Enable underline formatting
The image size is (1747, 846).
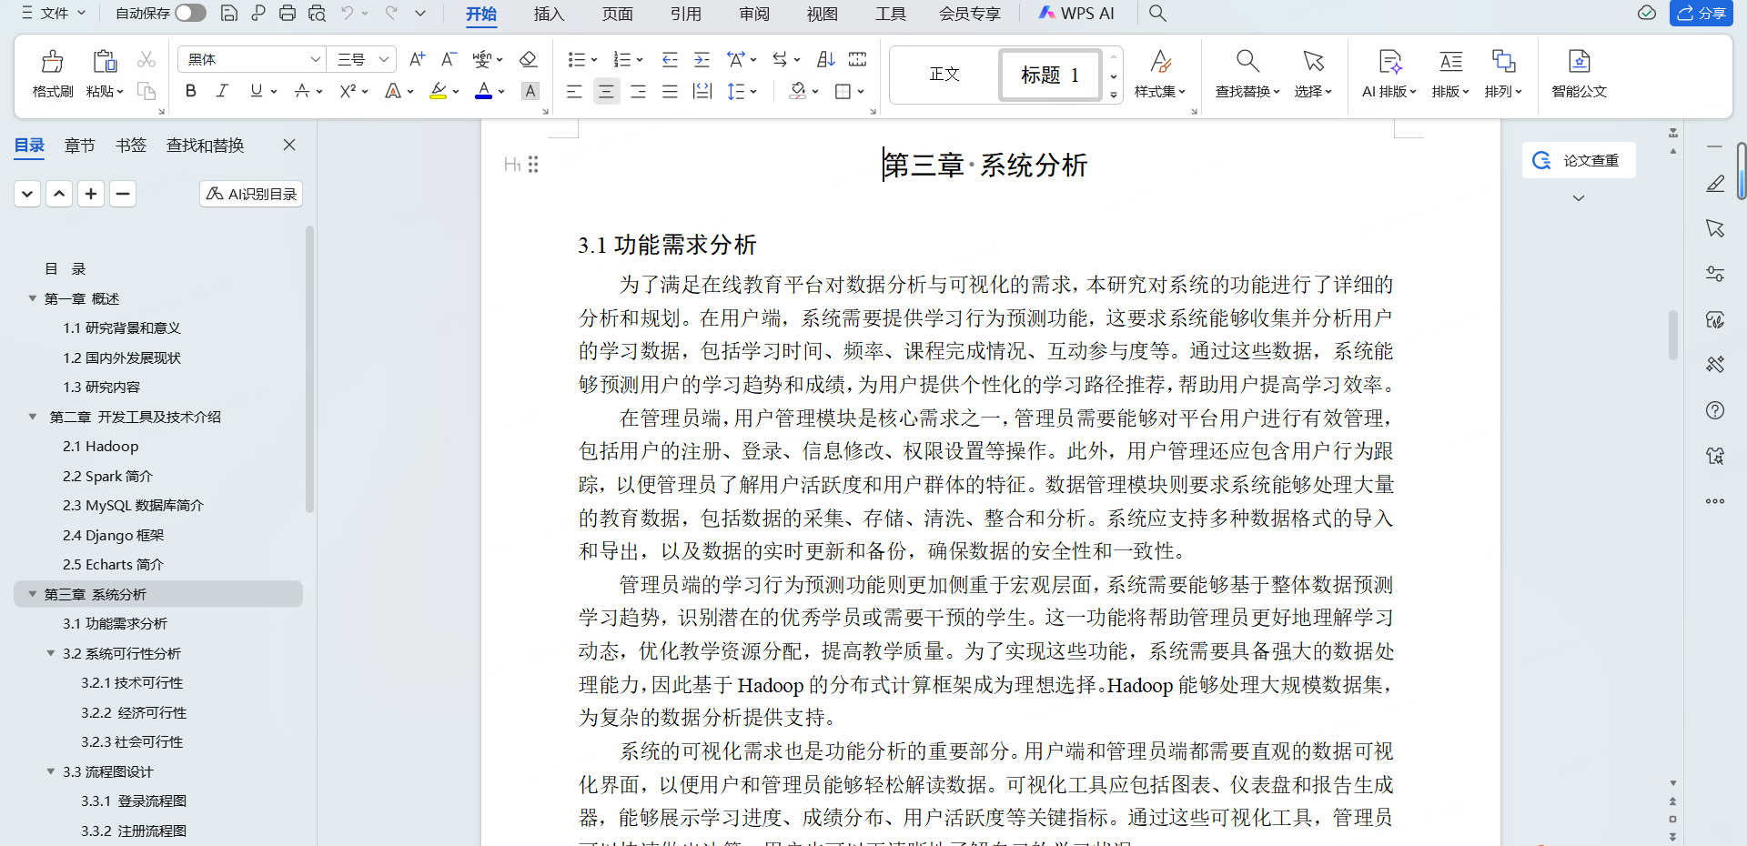(256, 91)
